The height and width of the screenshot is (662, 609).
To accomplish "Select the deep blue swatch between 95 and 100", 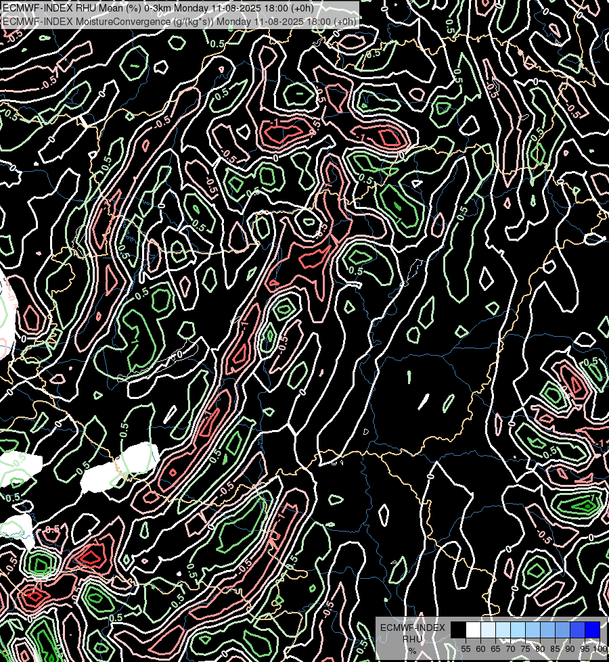I will click(x=593, y=630).
